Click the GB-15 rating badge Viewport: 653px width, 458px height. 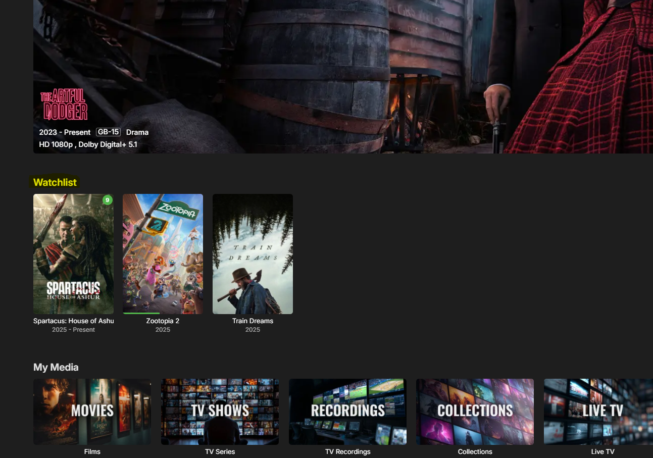tap(108, 132)
